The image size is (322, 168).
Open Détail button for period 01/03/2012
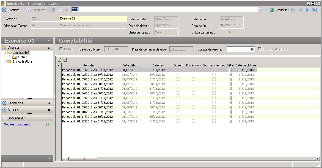(230, 79)
